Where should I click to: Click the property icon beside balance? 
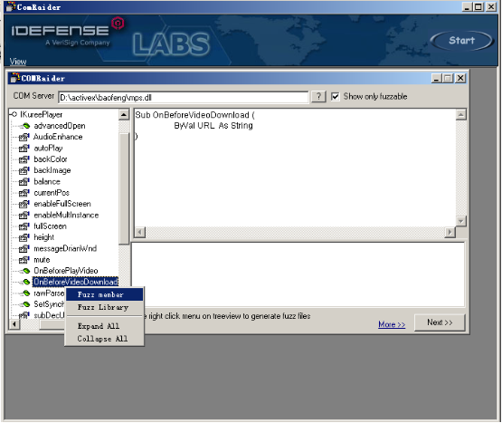pos(24,182)
